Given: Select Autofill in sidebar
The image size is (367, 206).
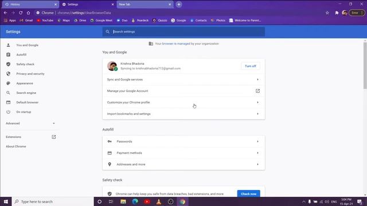Looking at the screenshot, I should point(21,55).
